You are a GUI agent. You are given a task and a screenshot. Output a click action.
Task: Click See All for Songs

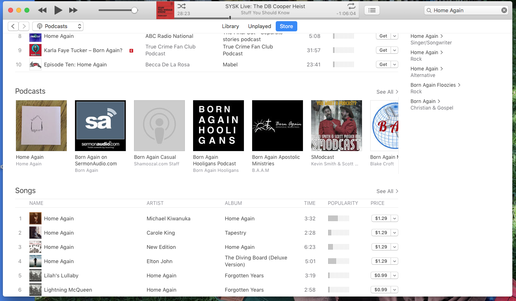[x=387, y=191]
